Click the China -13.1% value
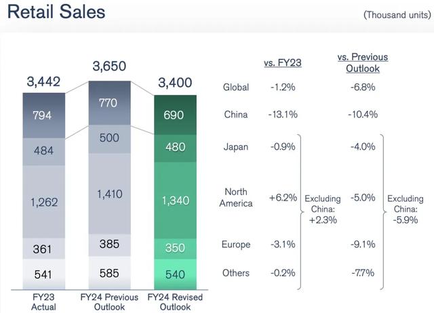The image size is (434, 313). pyautogui.click(x=283, y=114)
